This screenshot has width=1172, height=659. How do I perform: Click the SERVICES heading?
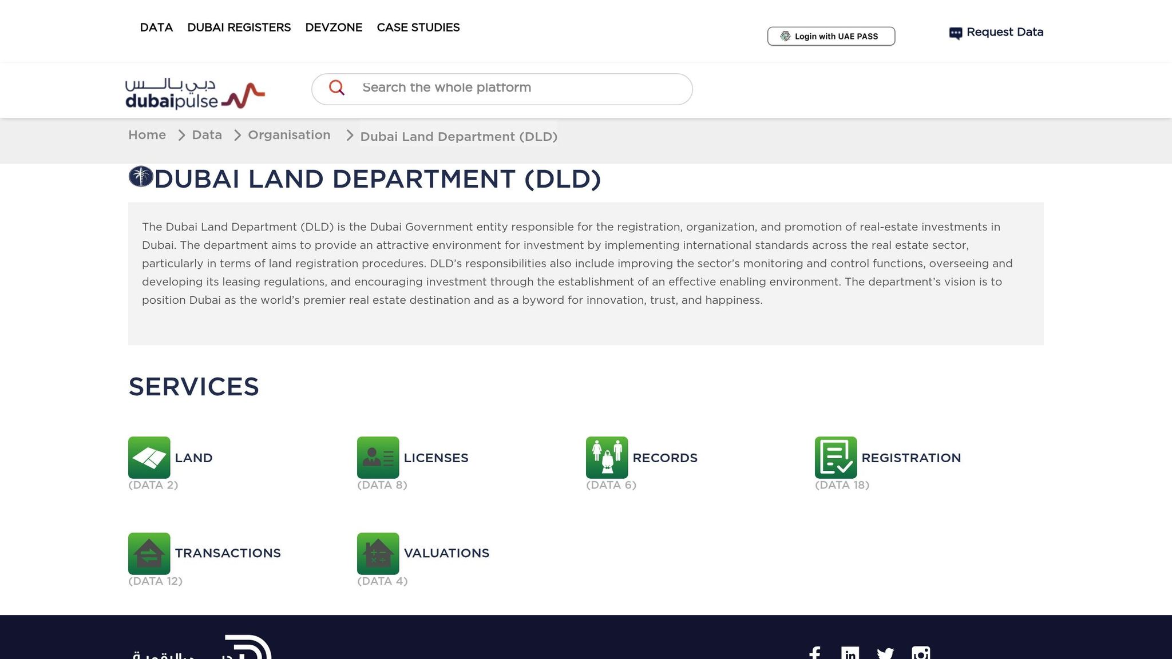(193, 387)
